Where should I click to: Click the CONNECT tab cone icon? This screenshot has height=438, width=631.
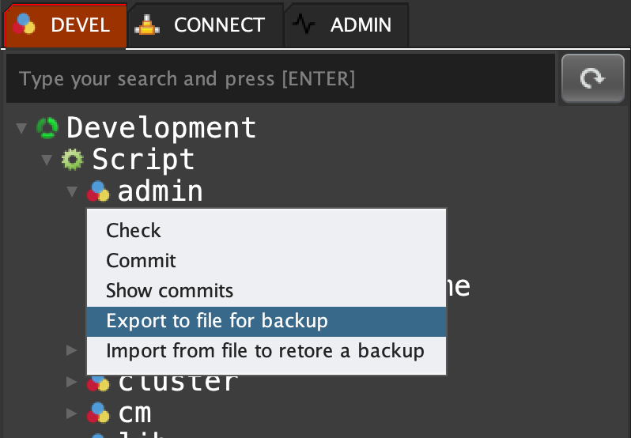(x=147, y=25)
